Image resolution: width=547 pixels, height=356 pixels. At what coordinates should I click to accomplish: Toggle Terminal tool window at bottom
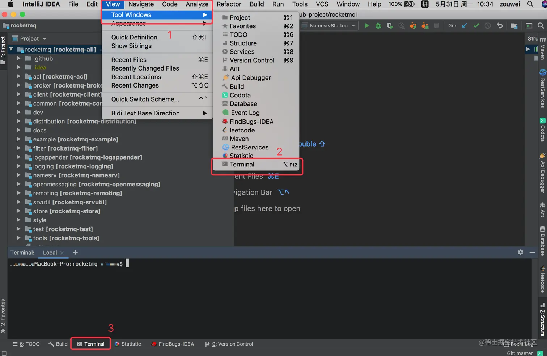coord(90,344)
